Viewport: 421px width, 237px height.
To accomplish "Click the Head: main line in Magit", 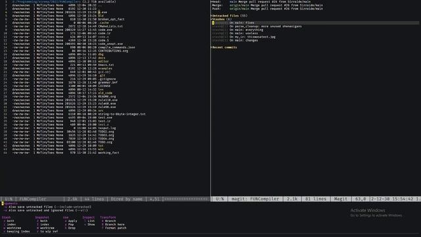I will click(x=262, y=1).
